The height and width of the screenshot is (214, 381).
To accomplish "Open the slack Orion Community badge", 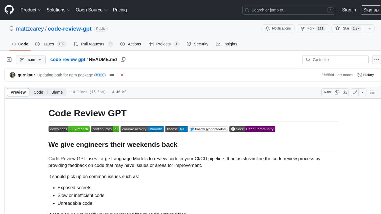I will 252,129.
